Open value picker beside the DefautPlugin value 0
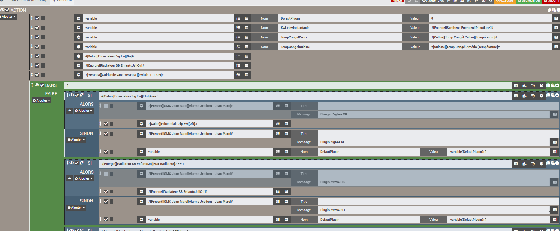The width and height of the screenshot is (560, 231). (556, 18)
